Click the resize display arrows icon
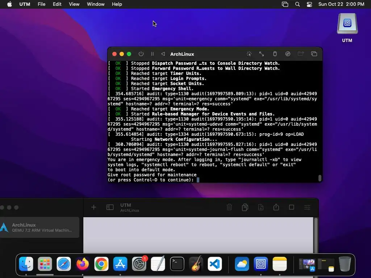 click(262, 54)
